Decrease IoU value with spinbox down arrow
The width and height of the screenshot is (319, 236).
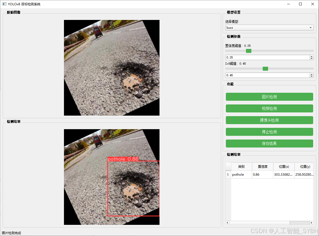312,77
